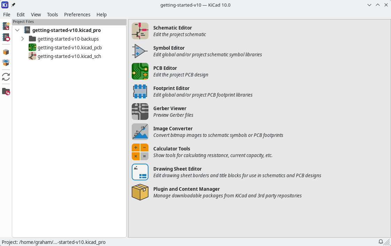Collapse the getting-started-v10.kicad_pro tree node

click(17, 30)
